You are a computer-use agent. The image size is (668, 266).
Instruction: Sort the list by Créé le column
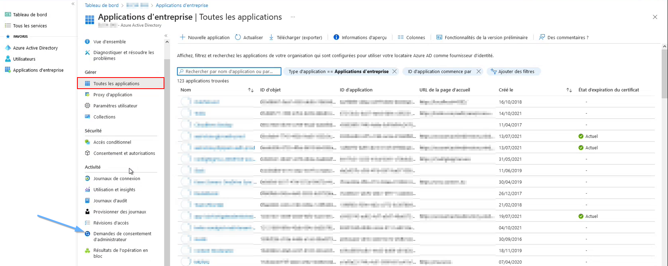(x=569, y=90)
